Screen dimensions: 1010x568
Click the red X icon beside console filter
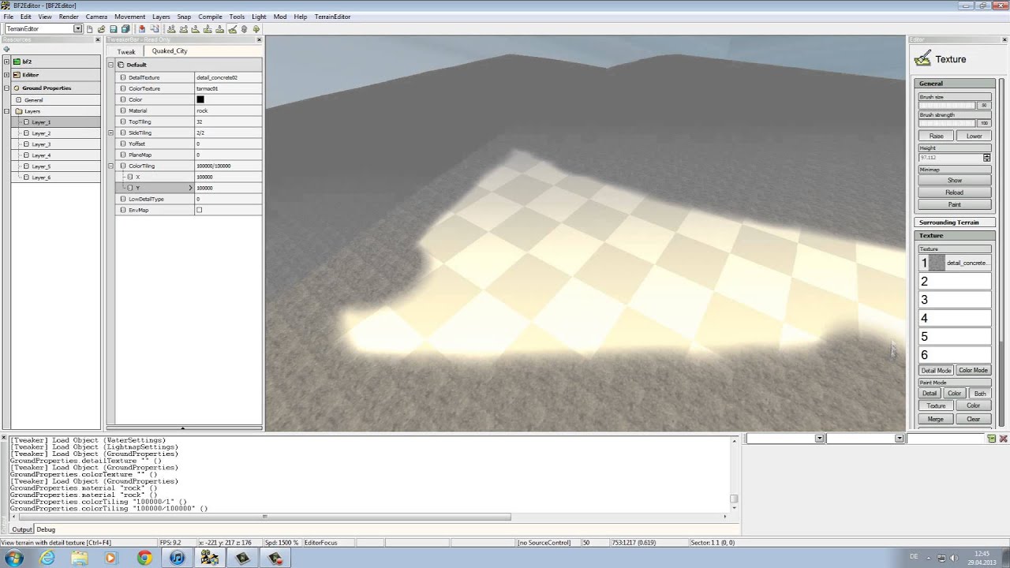(x=1003, y=439)
